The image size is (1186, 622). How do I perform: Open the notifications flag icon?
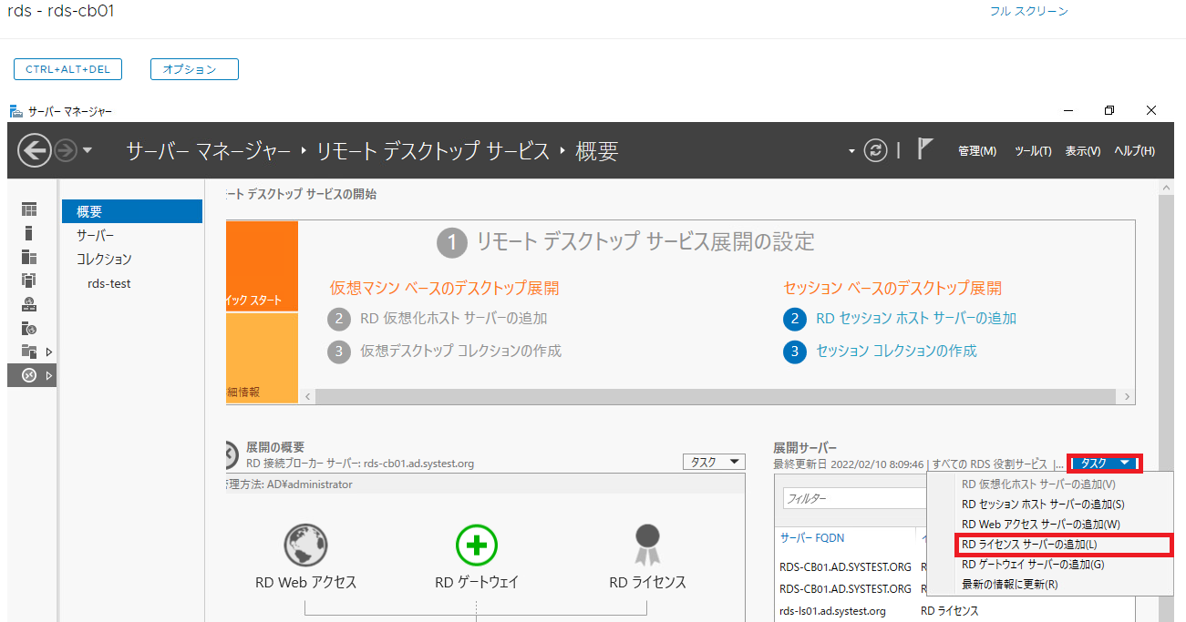point(925,150)
